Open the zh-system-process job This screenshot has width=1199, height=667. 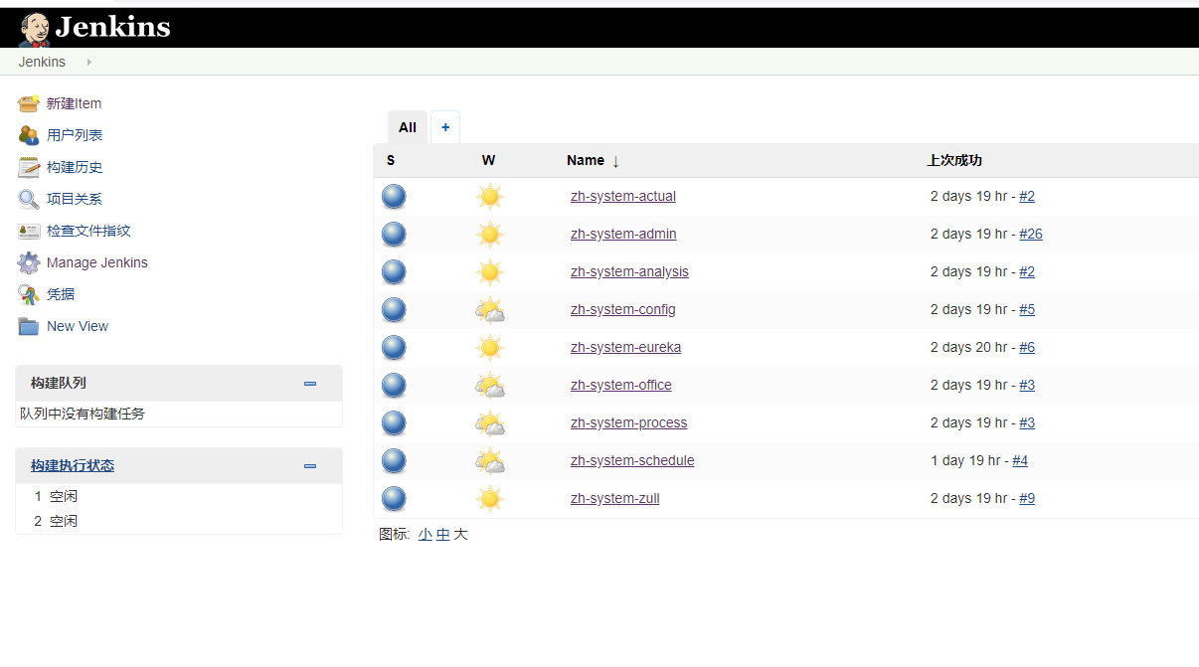point(628,422)
